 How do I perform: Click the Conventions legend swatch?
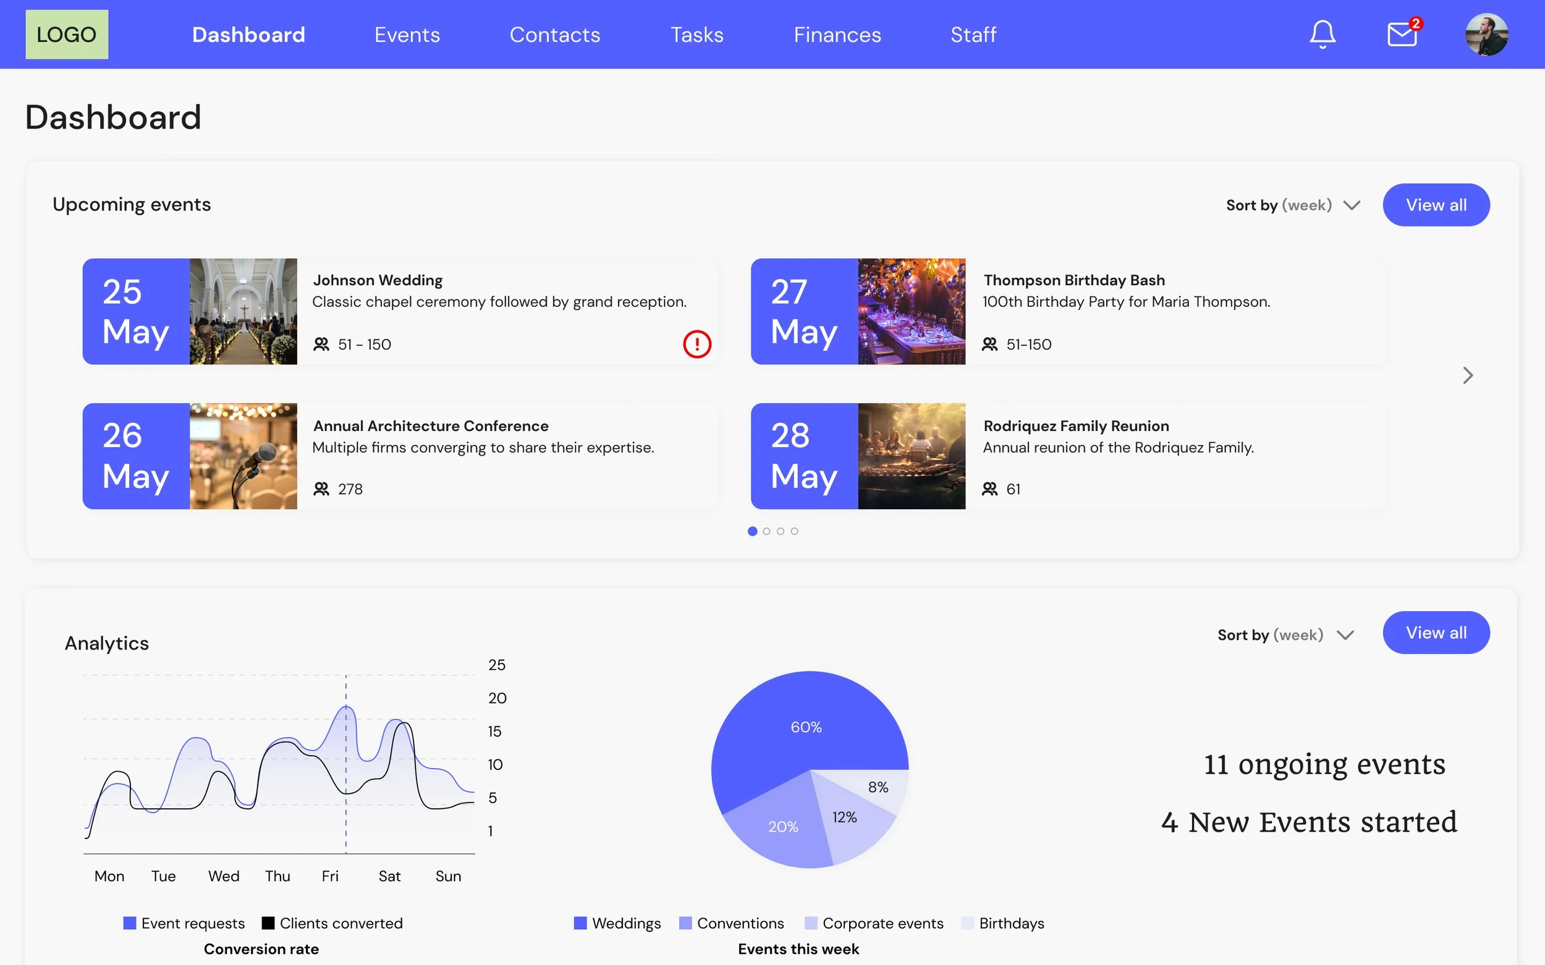click(x=685, y=923)
